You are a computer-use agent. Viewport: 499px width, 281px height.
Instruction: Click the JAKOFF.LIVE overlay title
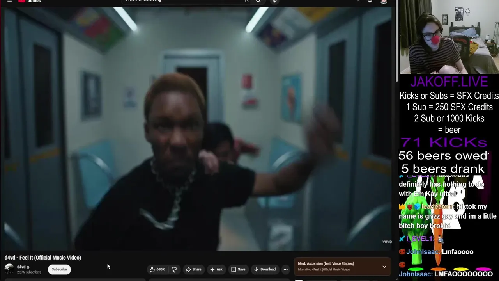pos(449,82)
